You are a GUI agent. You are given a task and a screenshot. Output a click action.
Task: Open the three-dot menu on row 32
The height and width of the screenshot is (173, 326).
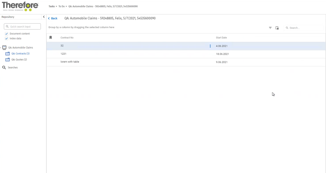click(210, 46)
